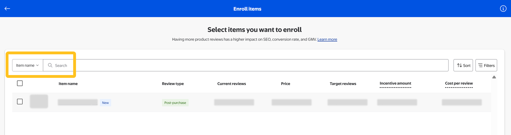
Task: Click the Cost per review header
Action: pos(459,83)
